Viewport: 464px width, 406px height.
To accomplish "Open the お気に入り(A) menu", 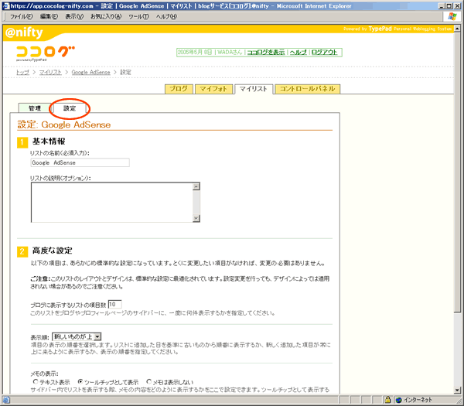I will (106, 16).
